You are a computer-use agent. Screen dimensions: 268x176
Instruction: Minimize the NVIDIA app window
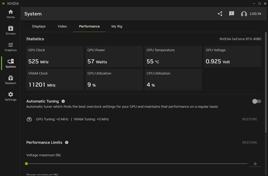(254, 3)
